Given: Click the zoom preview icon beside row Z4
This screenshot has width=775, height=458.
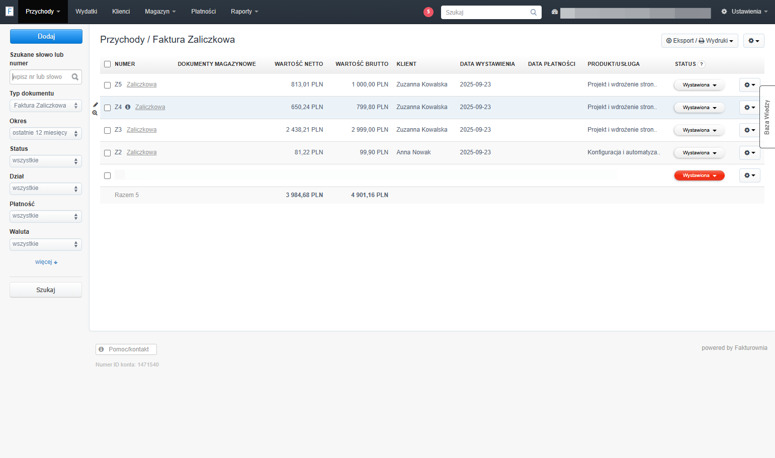Looking at the screenshot, I should [x=95, y=113].
